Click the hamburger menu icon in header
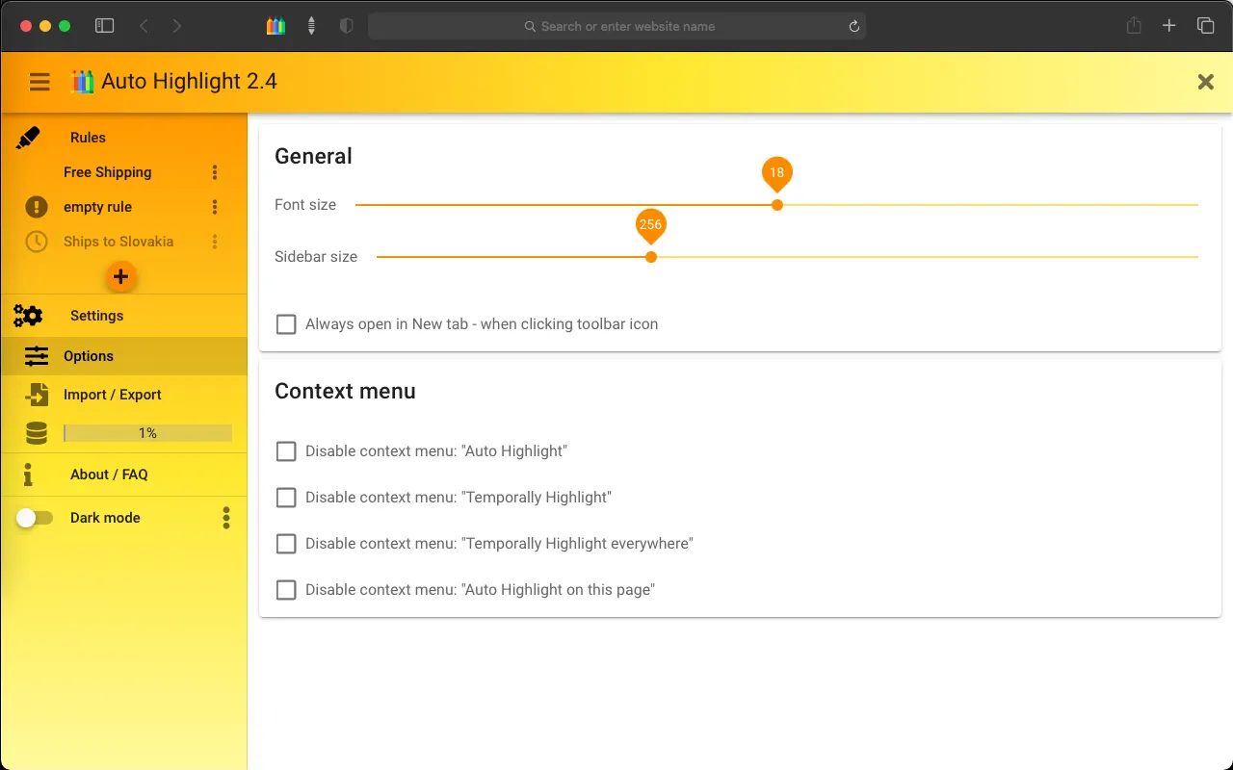 (x=39, y=82)
